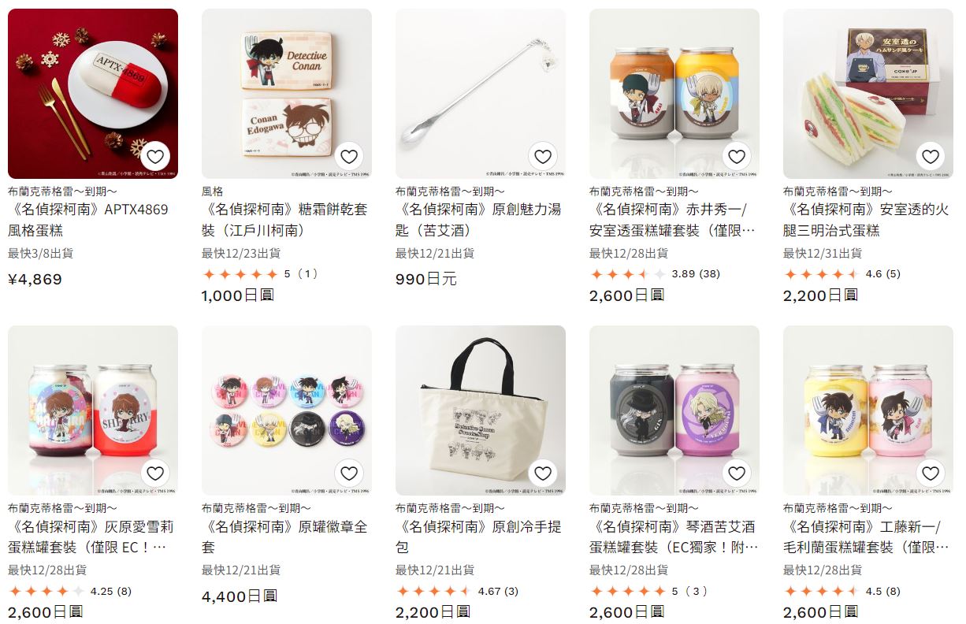Screen dimensions: 966x624
Task: Toggle heart on Kudo Shinichi/Mouri Ran cans
Action: (931, 473)
